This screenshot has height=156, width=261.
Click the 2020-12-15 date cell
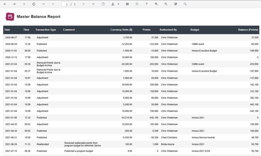coord(11,57)
